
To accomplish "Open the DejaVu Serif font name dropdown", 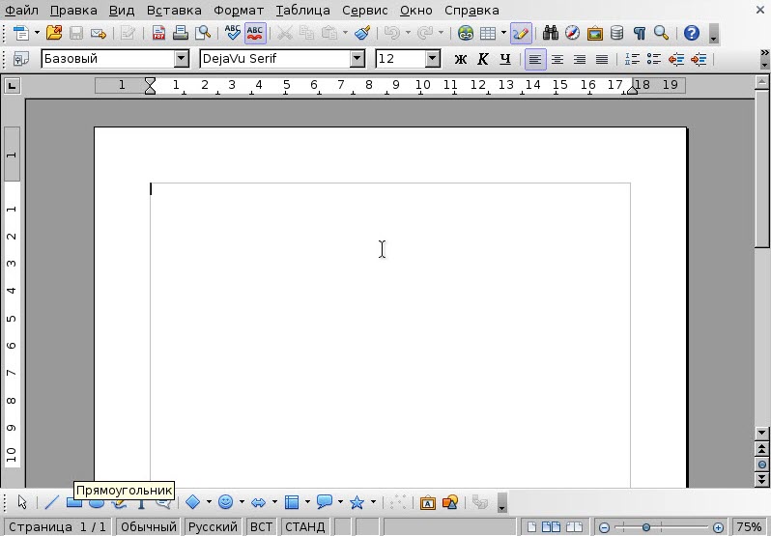I will point(357,59).
